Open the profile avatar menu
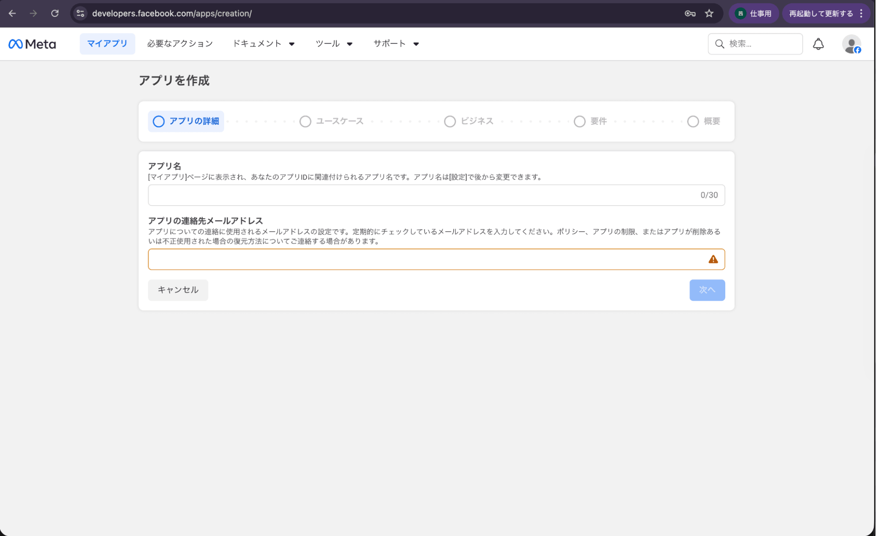 (851, 44)
